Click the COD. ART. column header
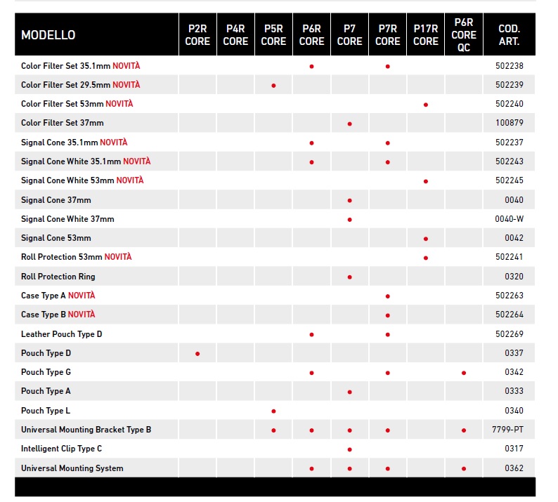Screen dimensions: 558x502 pos(509,35)
